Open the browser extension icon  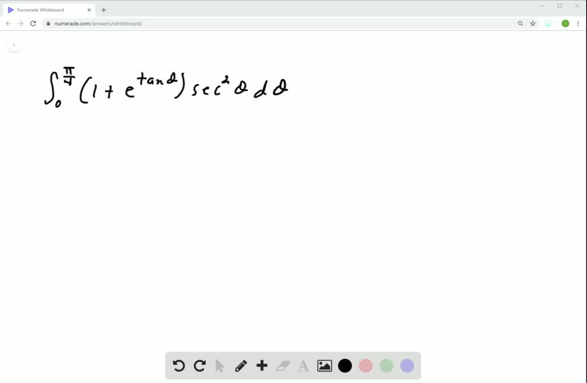pyautogui.click(x=548, y=24)
